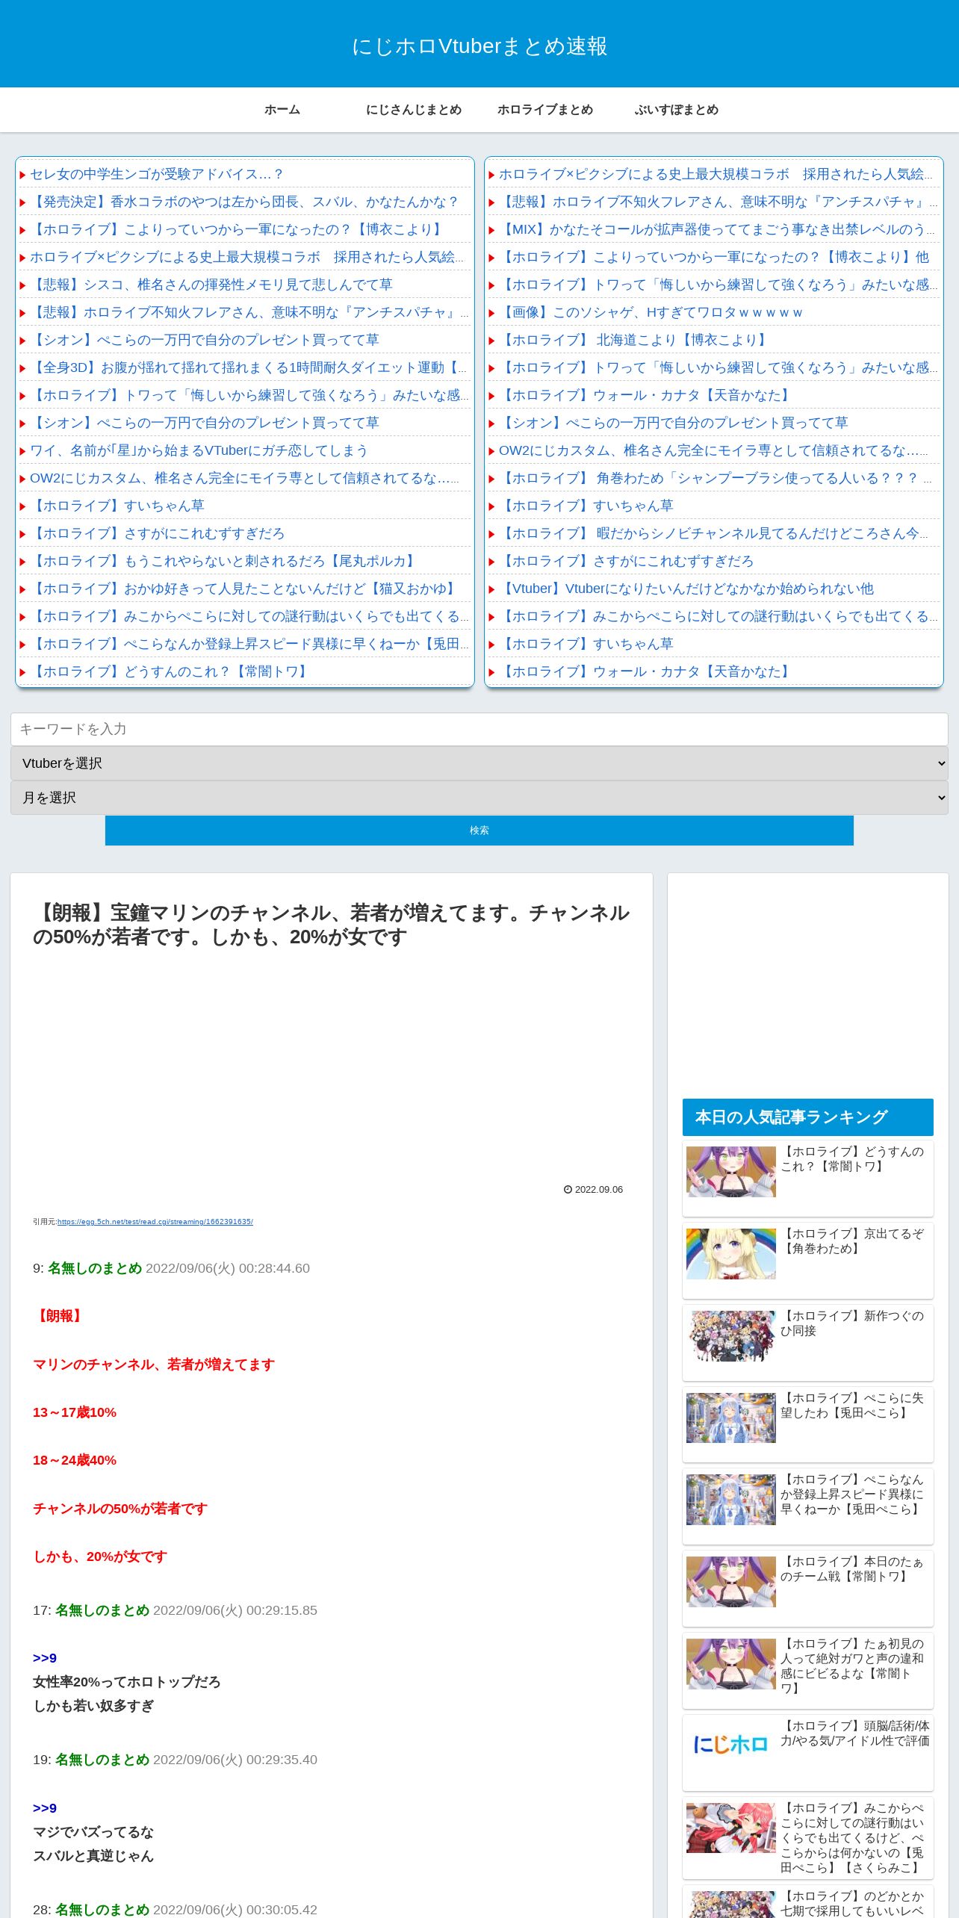Open the ぶいすぽまとめ menu item
Image resolution: width=959 pixels, height=1918 pixels.
click(677, 110)
